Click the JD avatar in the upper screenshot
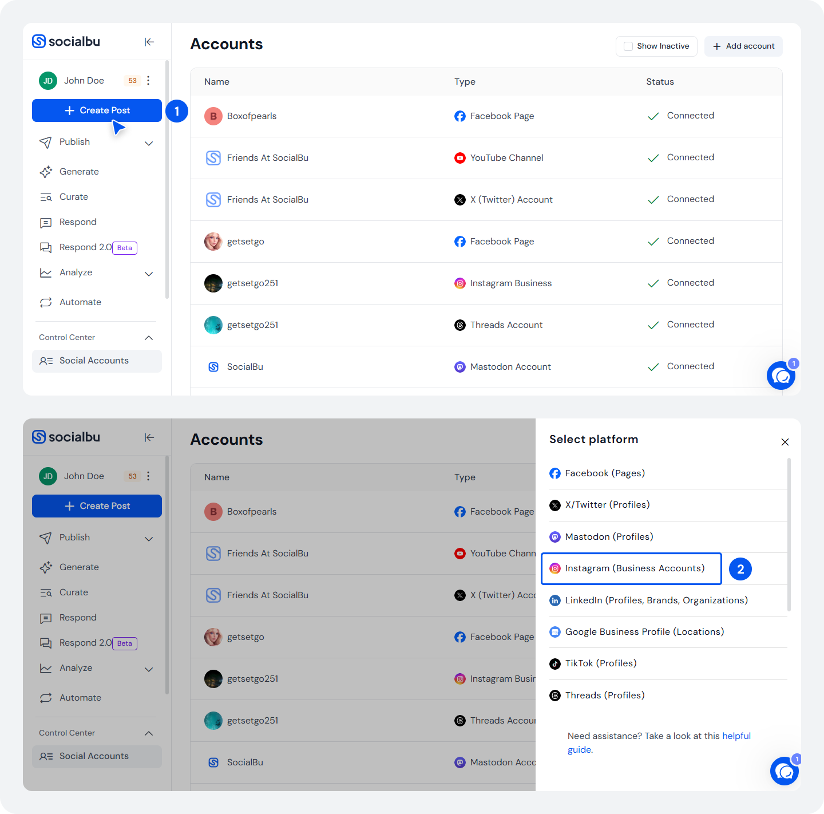Image resolution: width=824 pixels, height=814 pixels. coord(48,81)
